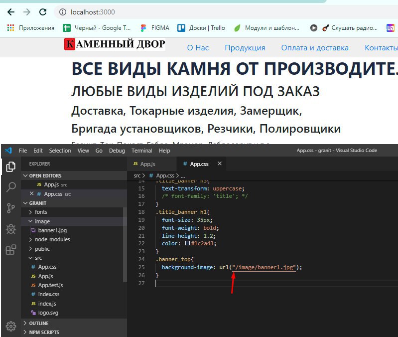Image resolution: width=398 pixels, height=337 pixels.
Task: Open the Manage gear icon
Action: 10,326
